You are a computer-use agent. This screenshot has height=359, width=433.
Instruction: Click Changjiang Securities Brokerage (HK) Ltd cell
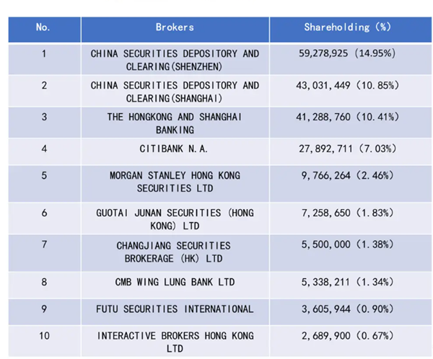[x=175, y=252]
